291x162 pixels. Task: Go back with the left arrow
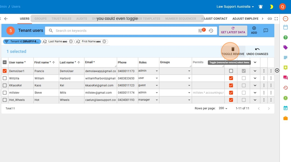tap(6, 18)
